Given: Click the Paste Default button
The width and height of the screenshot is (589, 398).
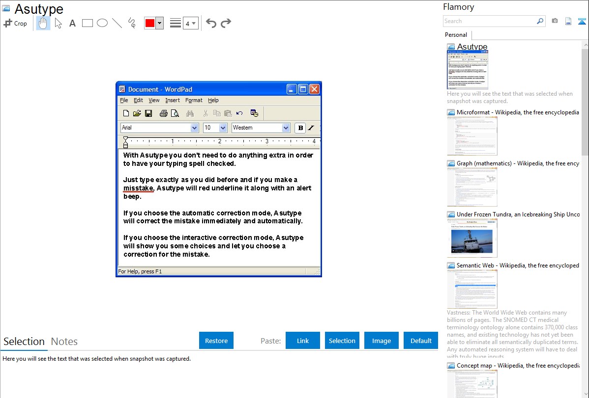Looking at the screenshot, I should pos(421,341).
